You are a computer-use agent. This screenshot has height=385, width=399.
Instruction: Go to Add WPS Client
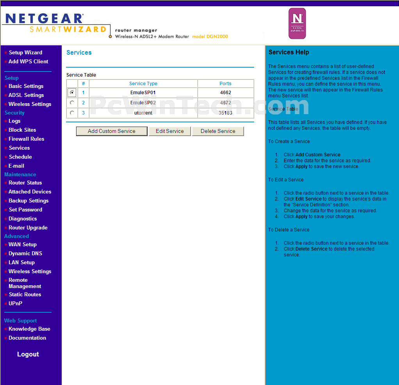(x=28, y=61)
